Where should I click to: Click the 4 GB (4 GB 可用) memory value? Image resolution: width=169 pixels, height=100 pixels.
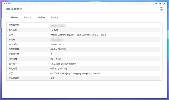pyautogui.click(x=58, y=49)
